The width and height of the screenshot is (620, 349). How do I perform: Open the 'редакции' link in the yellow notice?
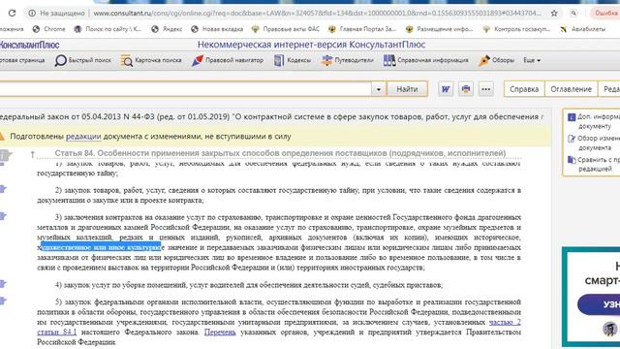click(x=83, y=137)
